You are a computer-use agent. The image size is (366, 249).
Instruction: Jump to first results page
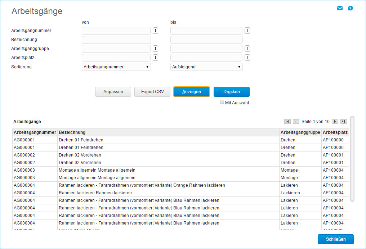click(x=287, y=122)
